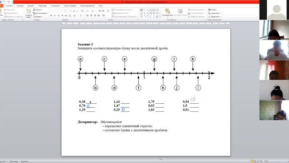Align text right
Screen dimensions: 289x163
click(95, 16)
